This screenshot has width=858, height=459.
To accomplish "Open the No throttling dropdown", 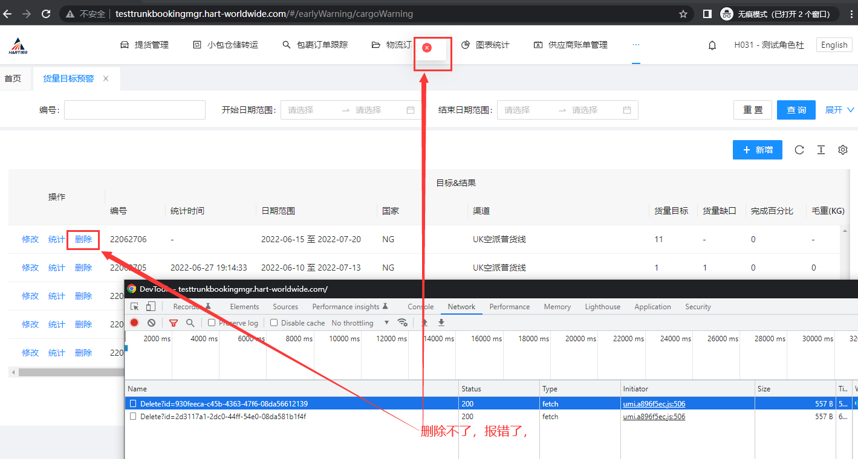I will (360, 323).
